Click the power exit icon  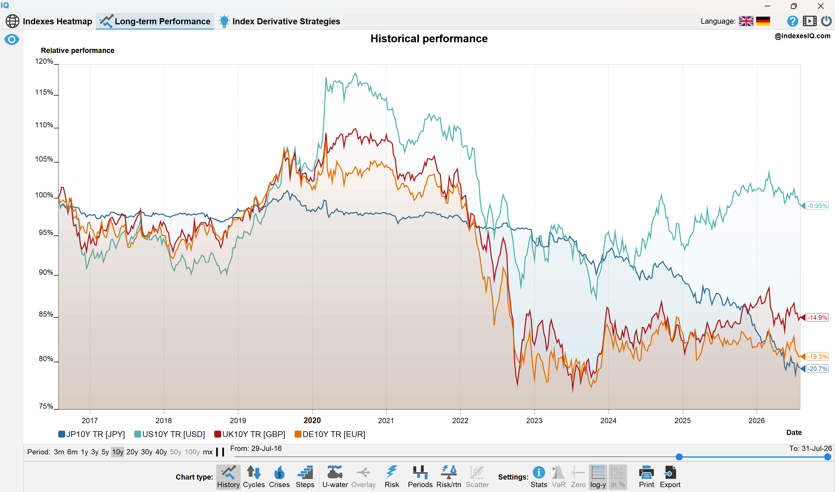point(826,21)
